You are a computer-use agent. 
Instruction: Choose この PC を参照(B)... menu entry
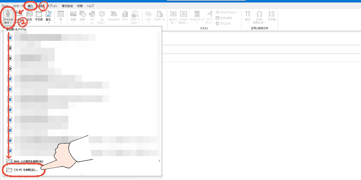coord(82,170)
